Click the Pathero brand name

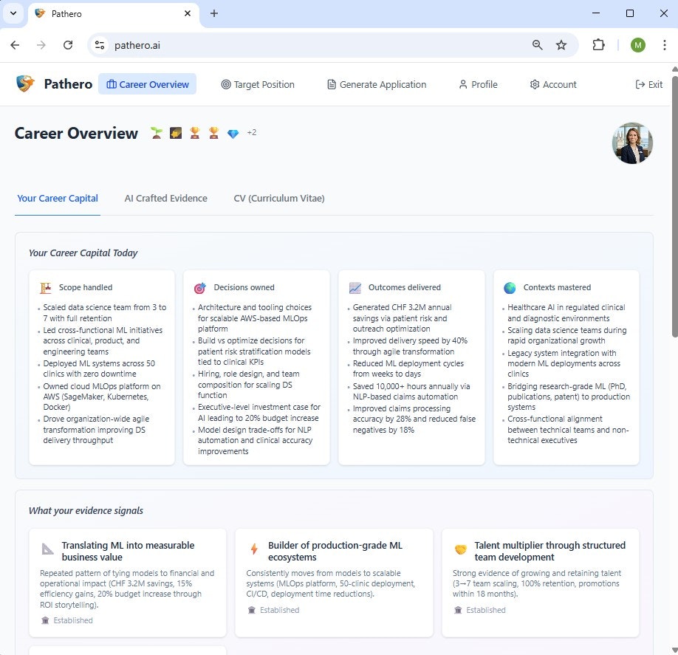[69, 84]
